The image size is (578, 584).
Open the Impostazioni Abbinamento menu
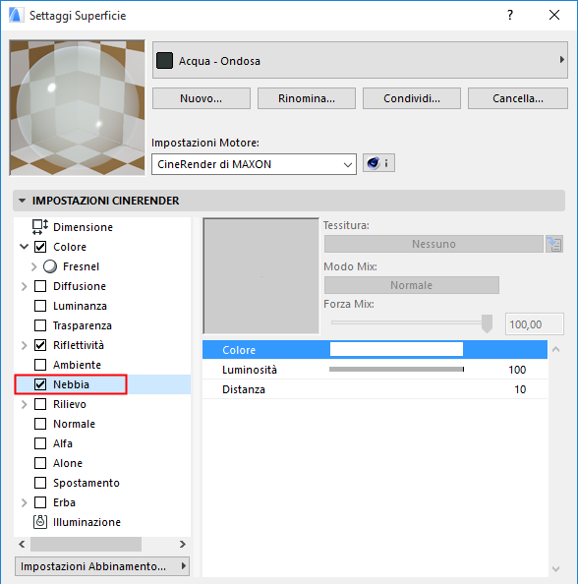(x=102, y=566)
